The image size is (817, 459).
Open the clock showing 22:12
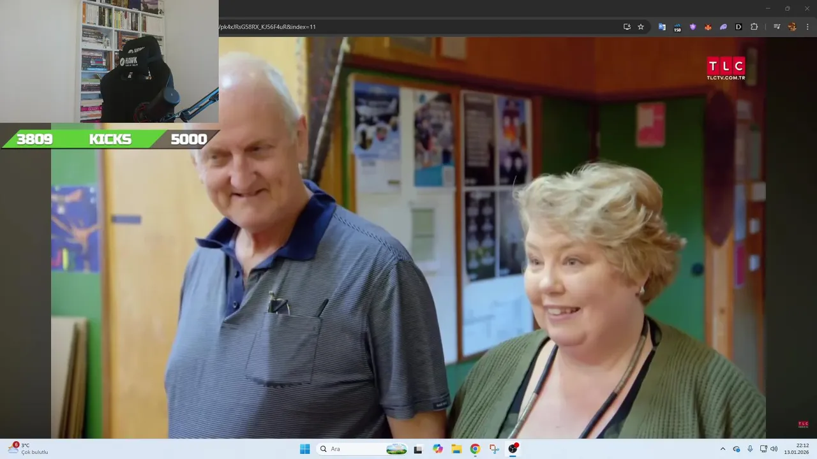pyautogui.click(x=797, y=449)
